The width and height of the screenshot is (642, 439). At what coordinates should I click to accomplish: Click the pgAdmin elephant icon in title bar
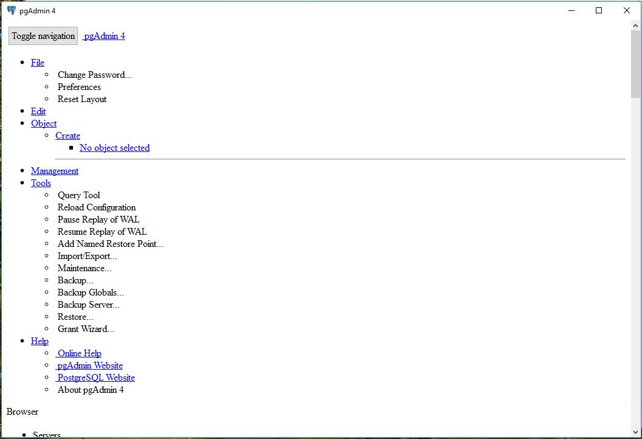(11, 10)
